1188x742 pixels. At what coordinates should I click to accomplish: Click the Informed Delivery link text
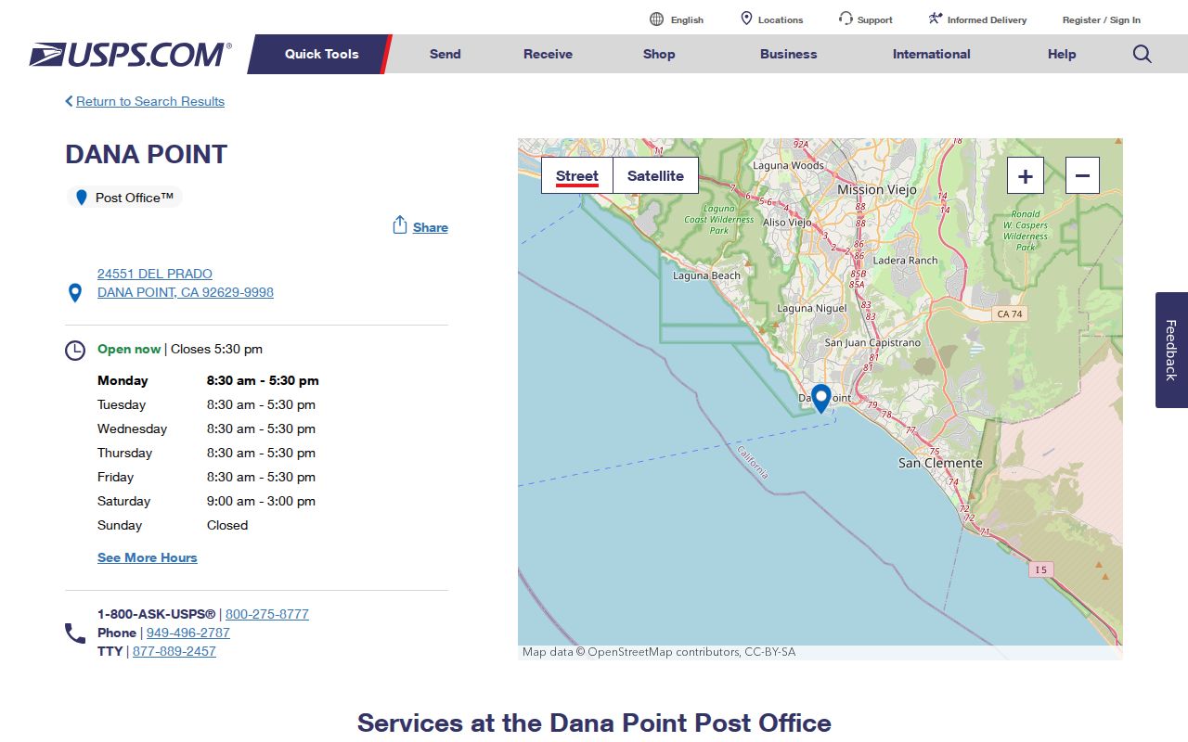coord(987,19)
